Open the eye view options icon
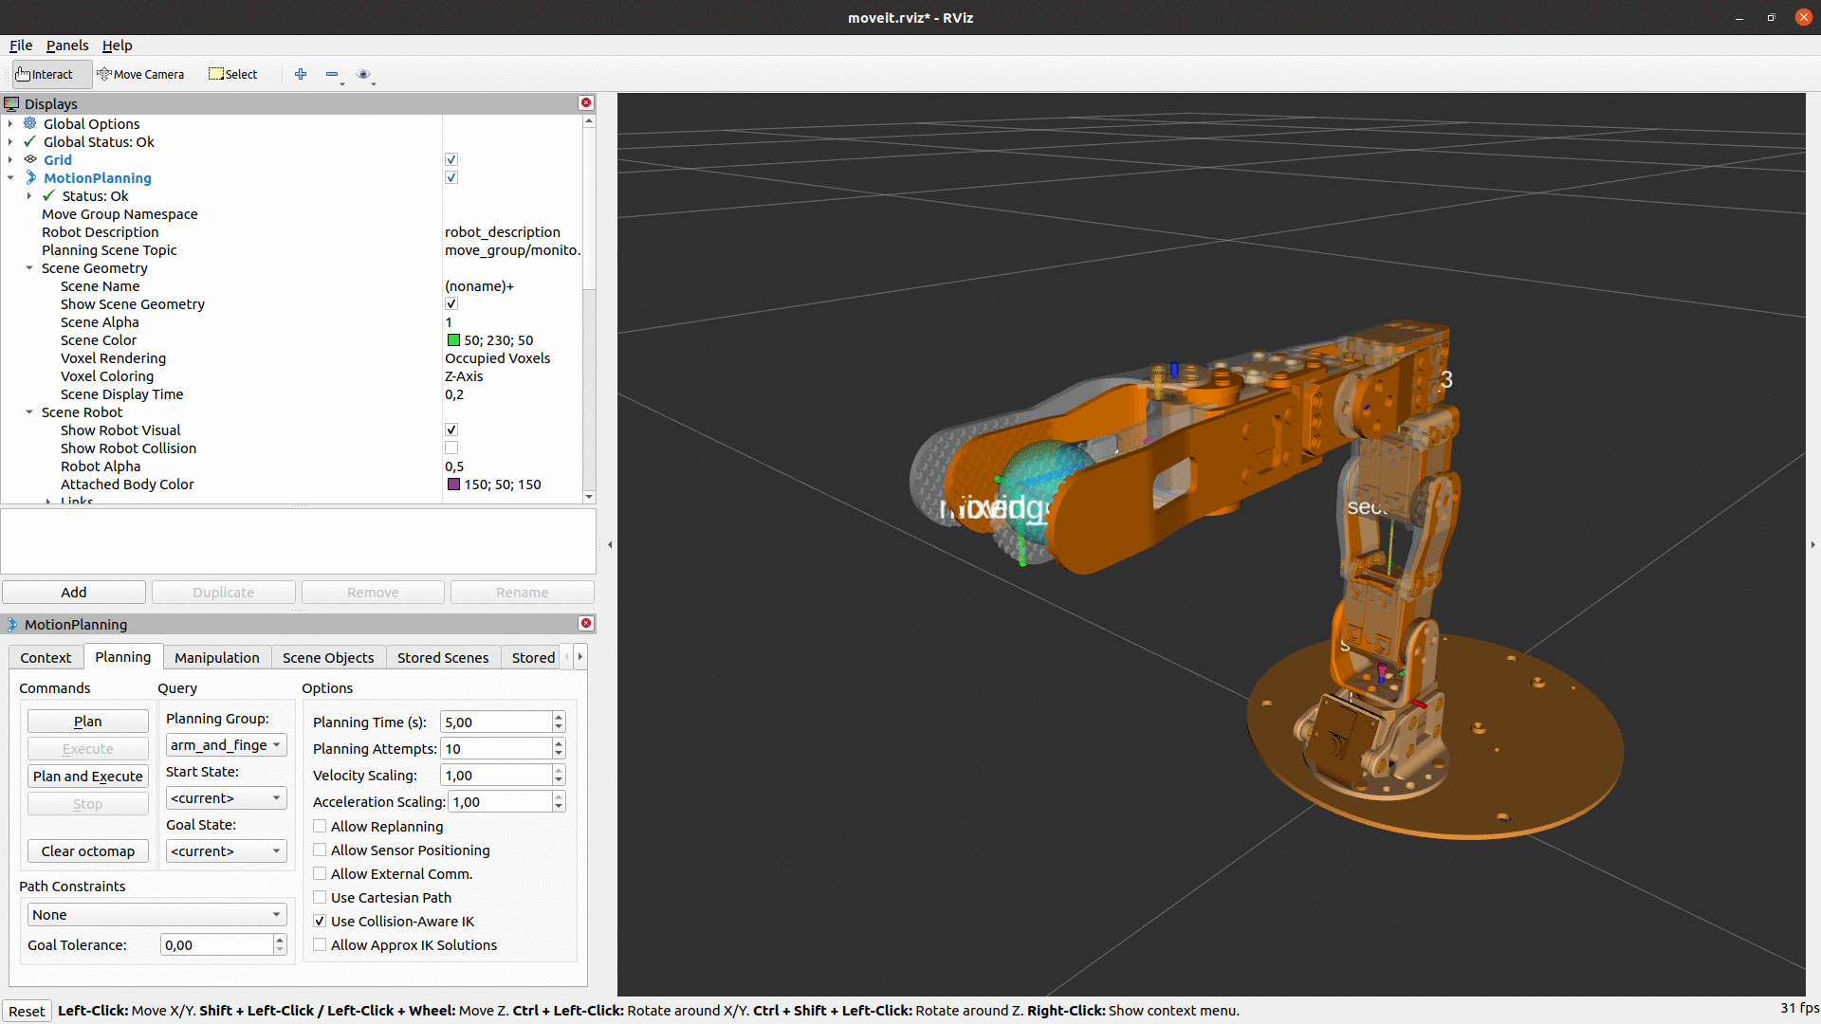1821x1024 pixels. (363, 74)
